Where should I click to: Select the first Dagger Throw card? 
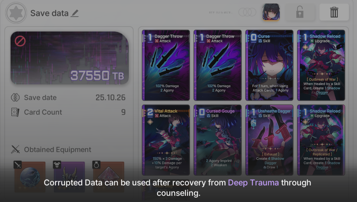[x=166, y=65]
